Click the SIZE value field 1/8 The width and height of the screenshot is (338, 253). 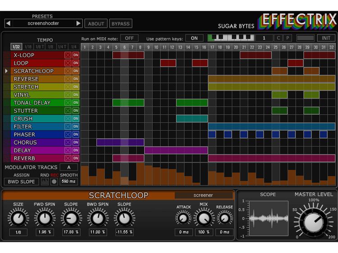click(18, 232)
